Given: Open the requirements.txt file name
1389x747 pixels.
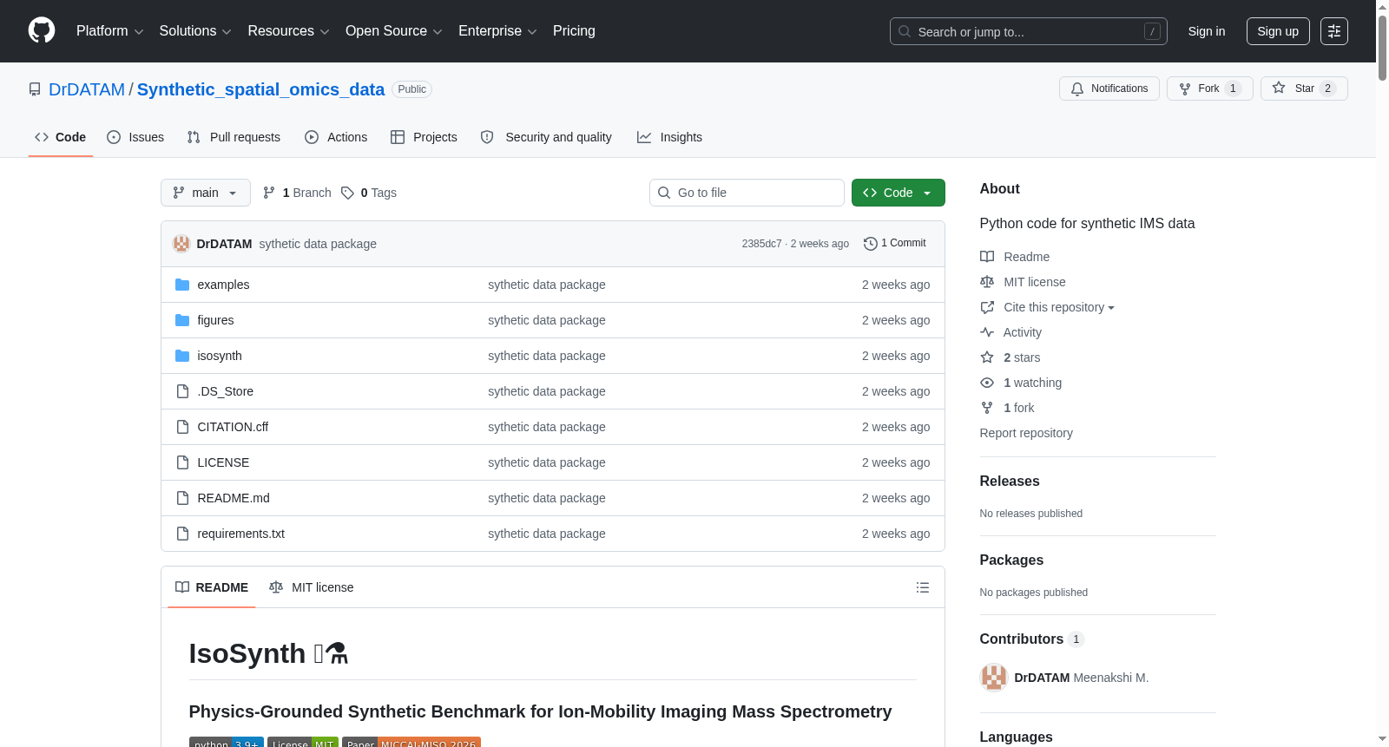Looking at the screenshot, I should (240, 534).
